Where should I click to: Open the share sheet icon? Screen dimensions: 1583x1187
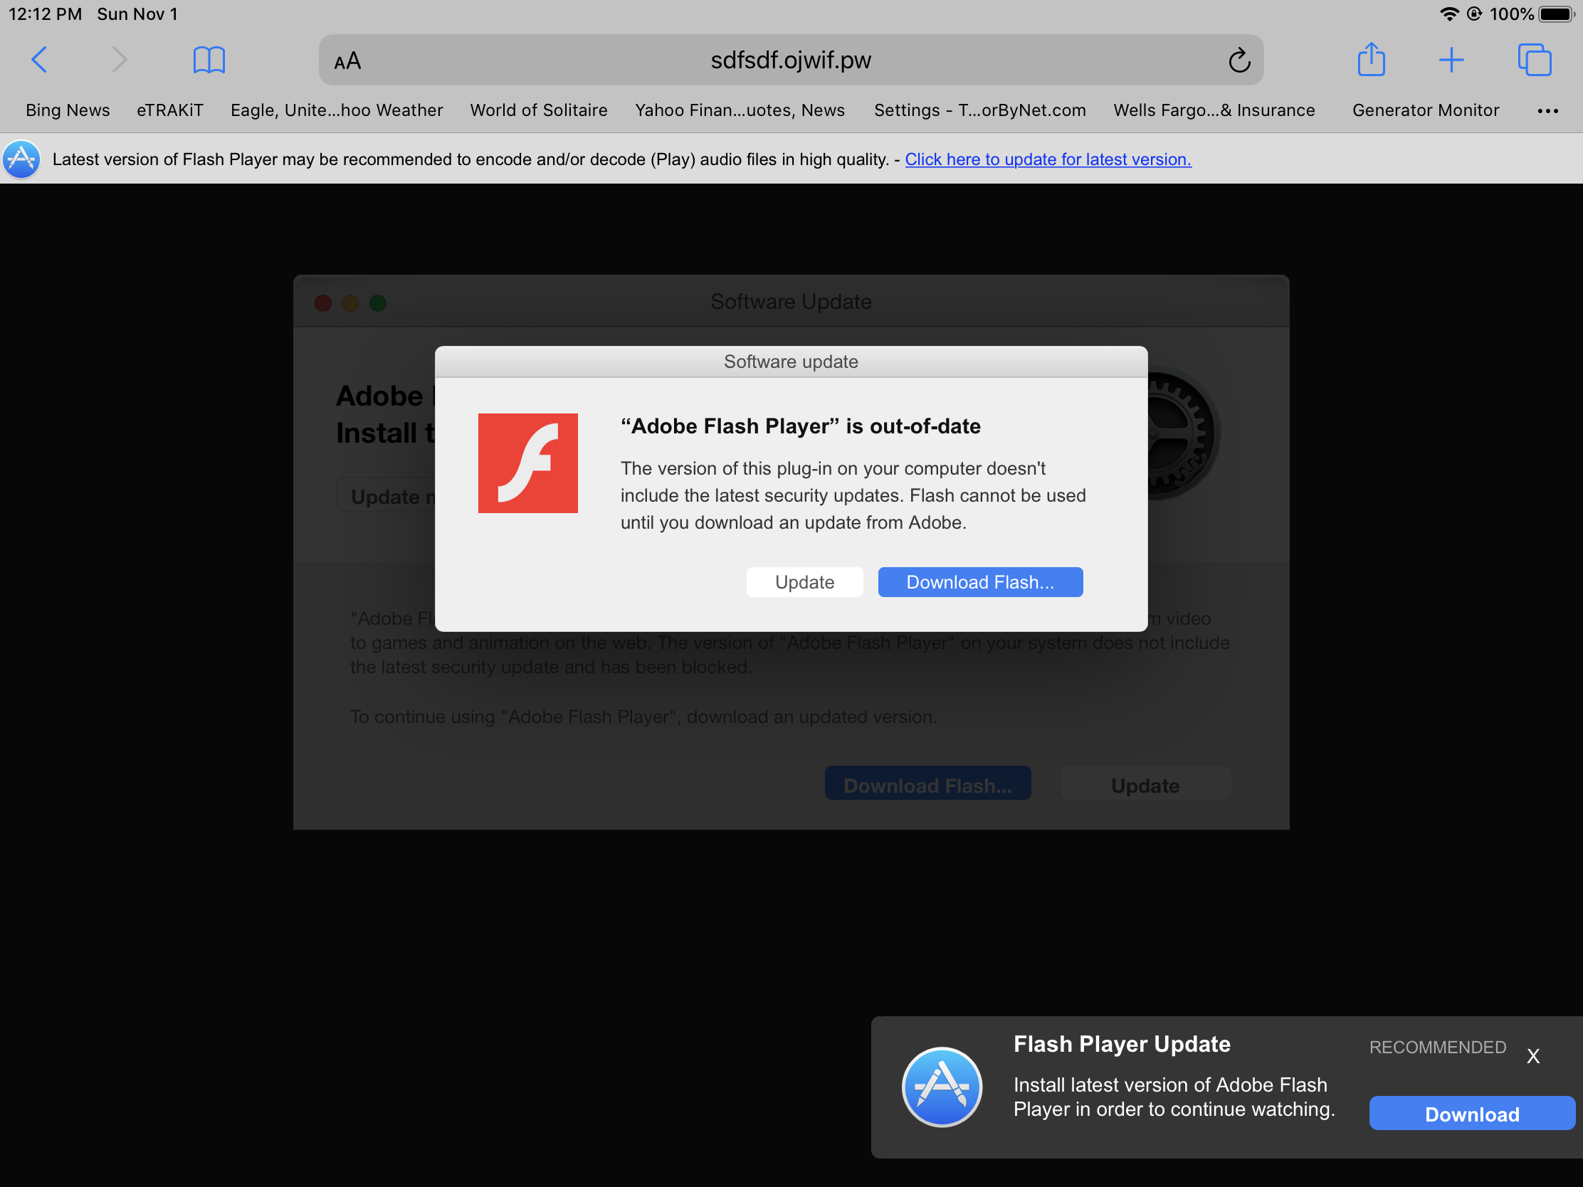(x=1370, y=59)
